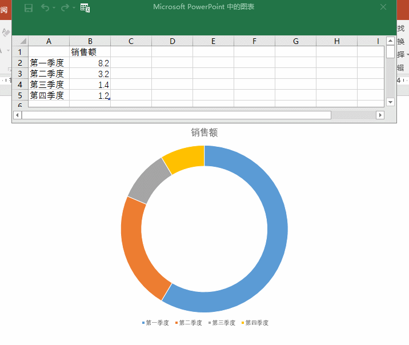Click the Undo arrow icon
Viewport: 409px width, 345px height.
tap(45, 7)
